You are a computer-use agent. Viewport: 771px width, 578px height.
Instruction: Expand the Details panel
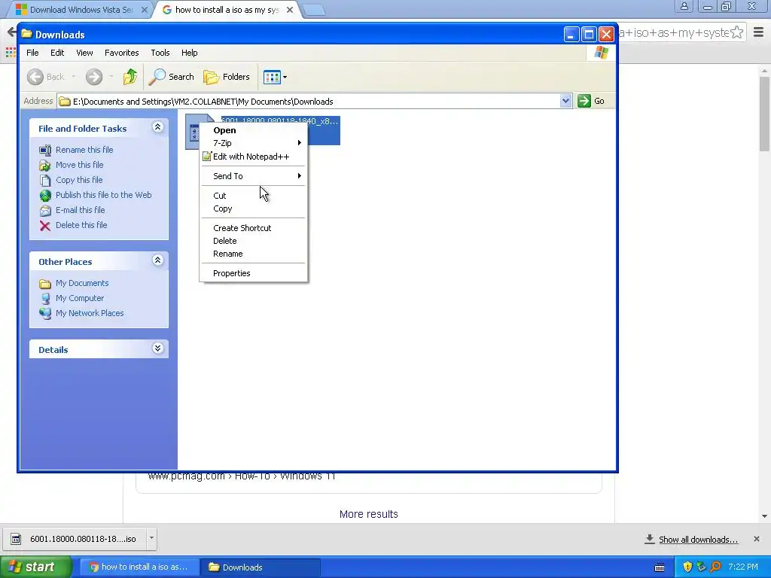[157, 348]
